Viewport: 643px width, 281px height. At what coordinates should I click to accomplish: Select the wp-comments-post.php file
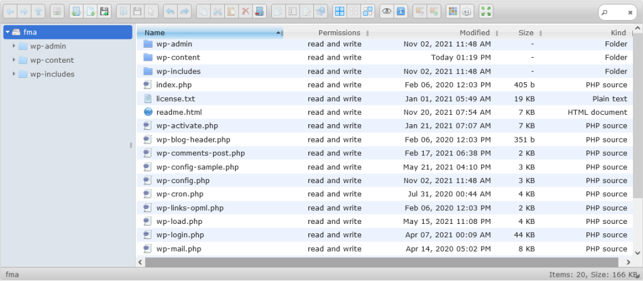(x=385, y=153)
